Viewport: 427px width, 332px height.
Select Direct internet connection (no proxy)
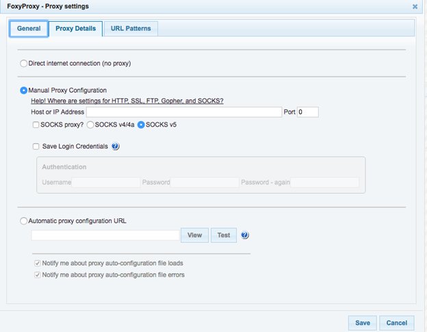click(x=24, y=64)
